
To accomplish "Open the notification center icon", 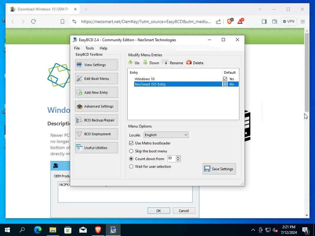I will point(305,230).
